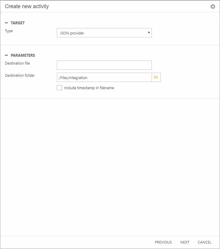Image resolution: width=220 pixels, height=249 pixels.
Task: Click the JSON provider selected value text
Action: tap(72, 33)
